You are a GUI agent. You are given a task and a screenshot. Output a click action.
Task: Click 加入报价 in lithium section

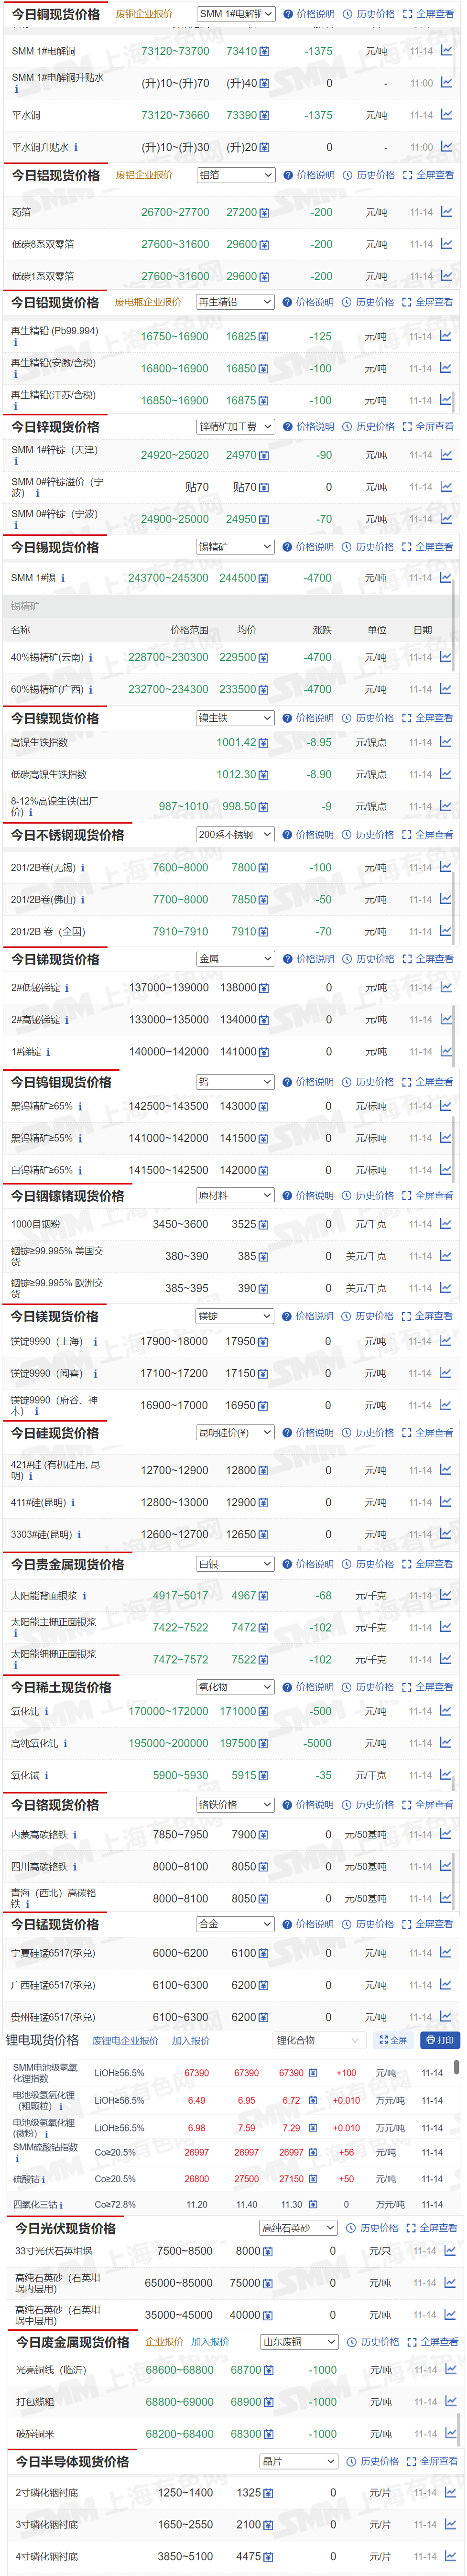pyautogui.click(x=191, y=2040)
